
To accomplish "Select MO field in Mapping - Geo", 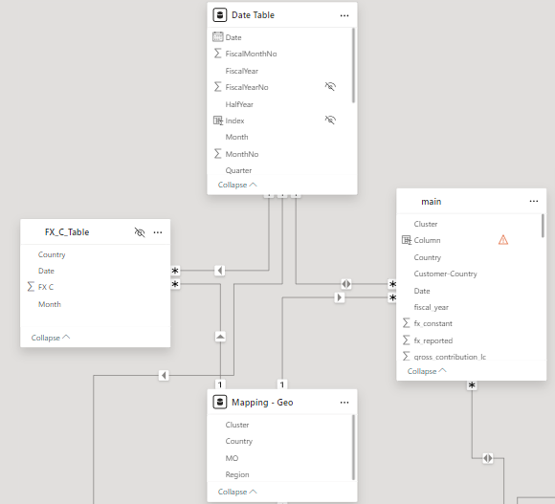I will (x=232, y=458).
